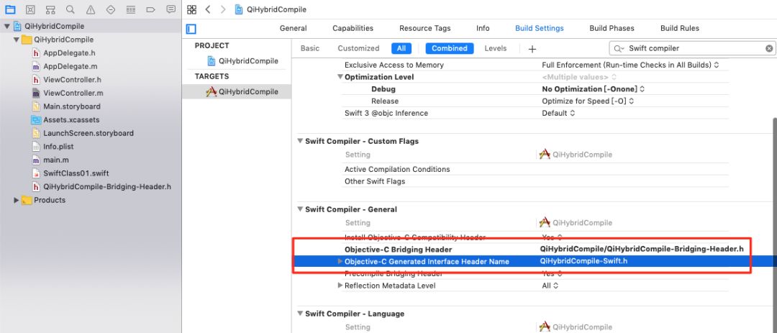Open Debug No Optimization [-Onone] dropdown
This screenshot has height=333, width=777.
point(593,89)
